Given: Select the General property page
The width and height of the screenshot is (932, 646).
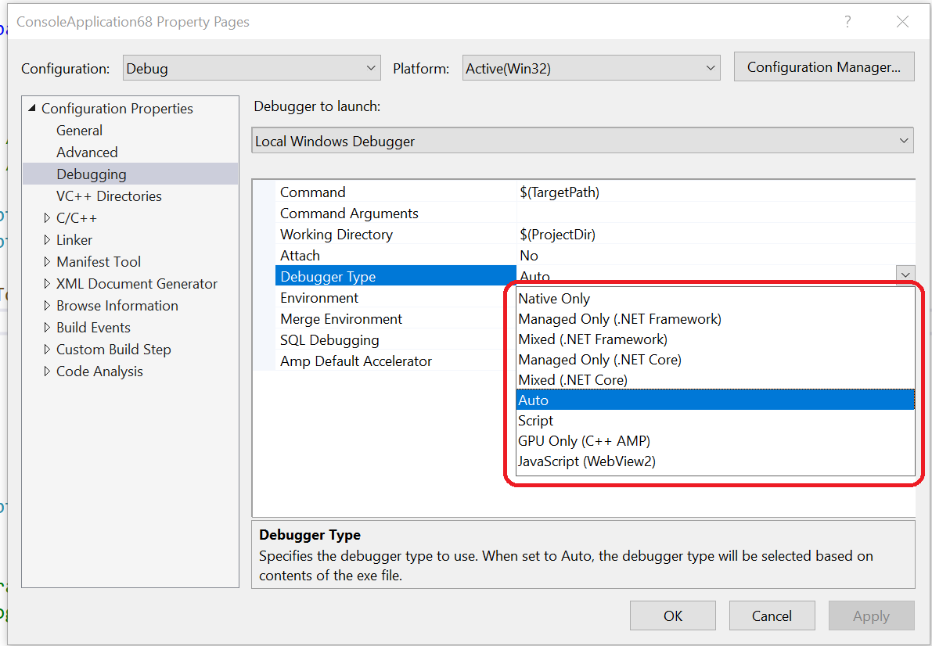Looking at the screenshot, I should click(x=79, y=130).
